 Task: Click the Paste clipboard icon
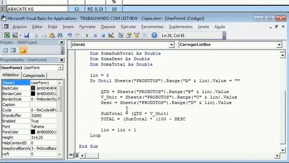click(52, 35)
